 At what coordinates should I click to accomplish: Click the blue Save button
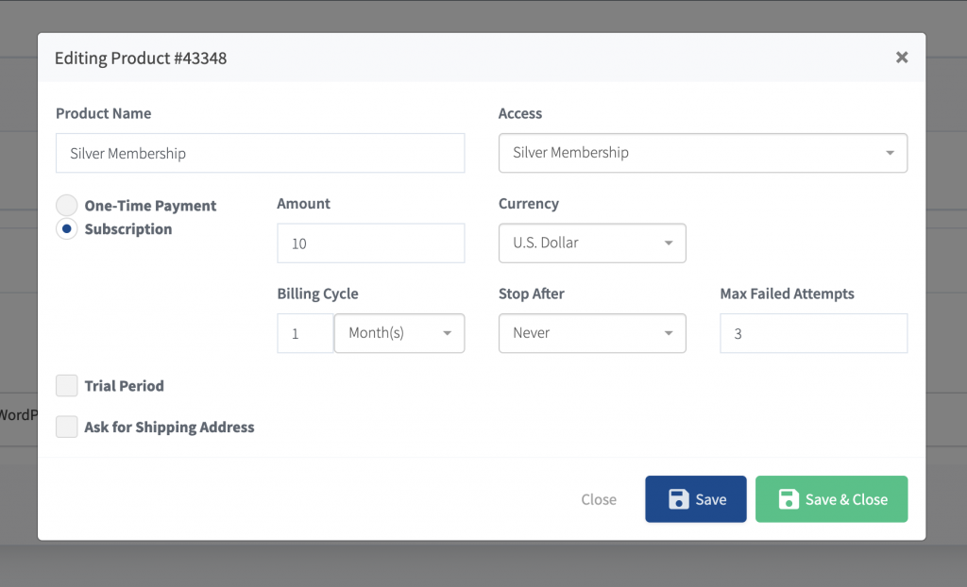(x=696, y=499)
